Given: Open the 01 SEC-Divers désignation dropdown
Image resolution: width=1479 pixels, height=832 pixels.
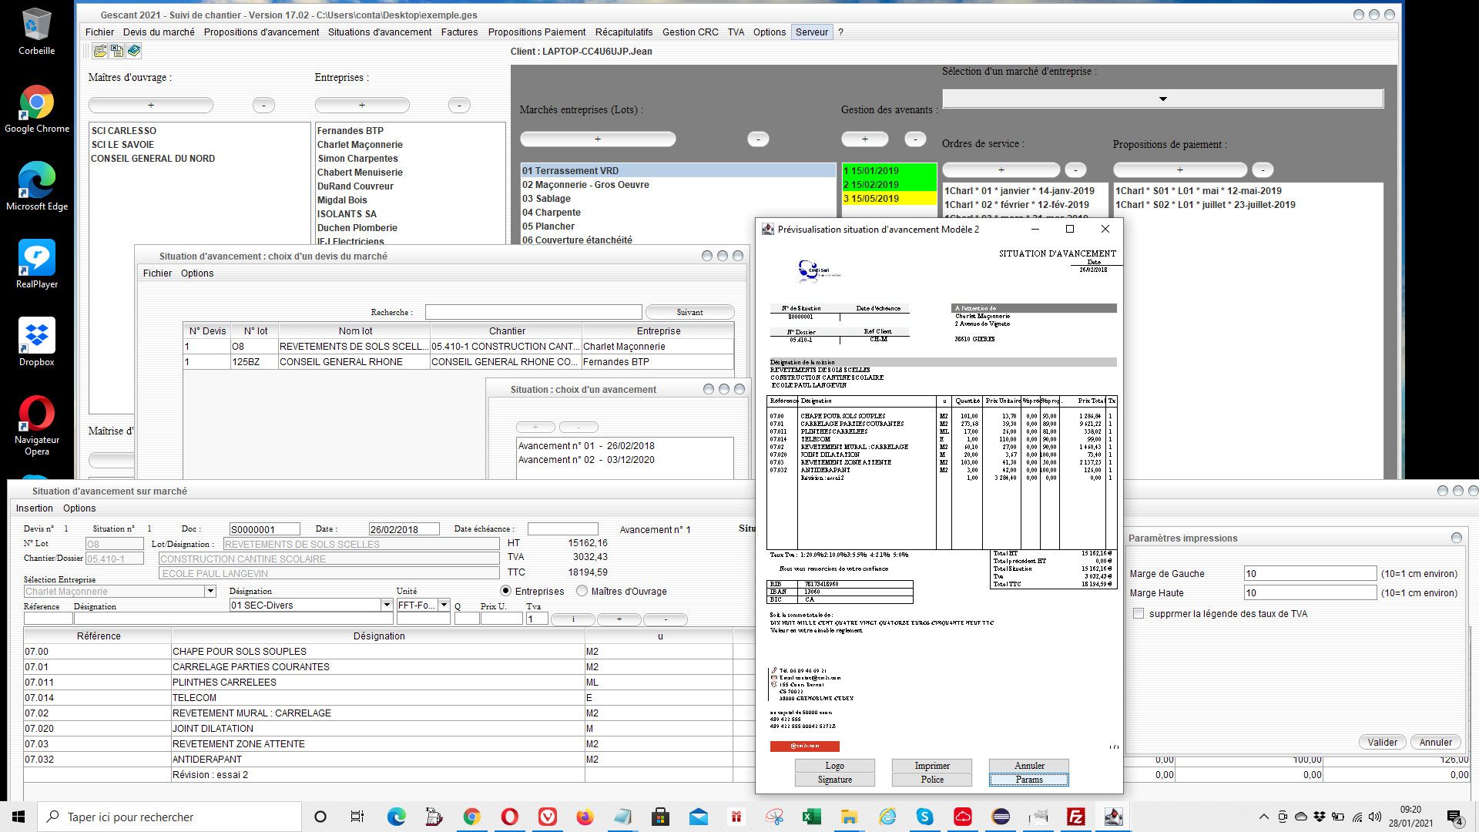Looking at the screenshot, I should [387, 605].
